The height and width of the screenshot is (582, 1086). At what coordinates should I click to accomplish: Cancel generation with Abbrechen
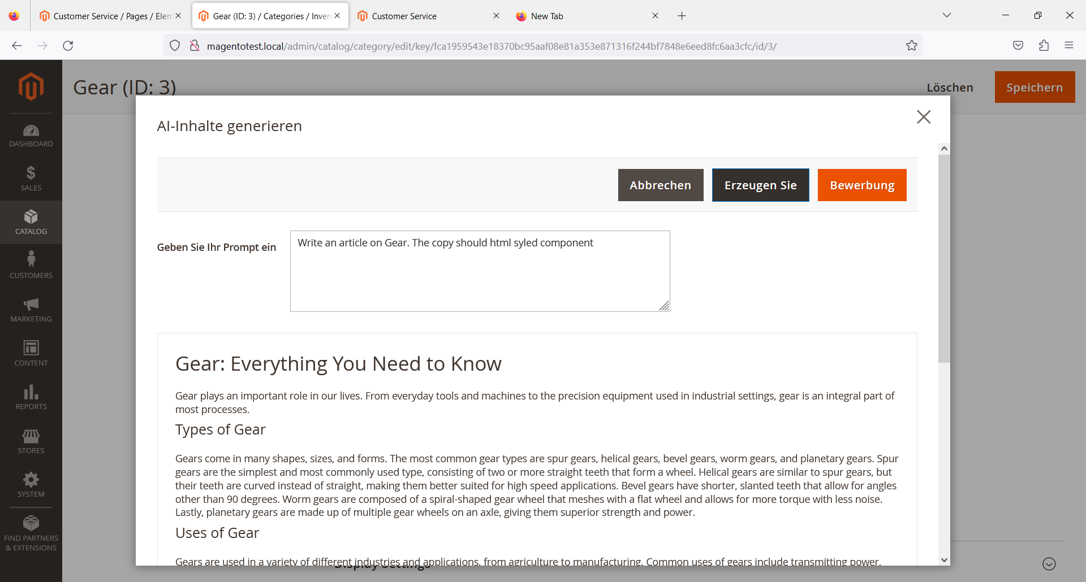660,185
